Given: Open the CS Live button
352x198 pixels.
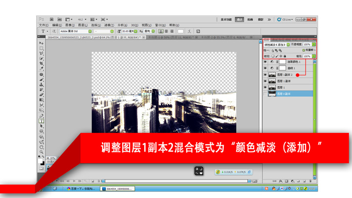Looking at the screenshot, I should [285, 20].
